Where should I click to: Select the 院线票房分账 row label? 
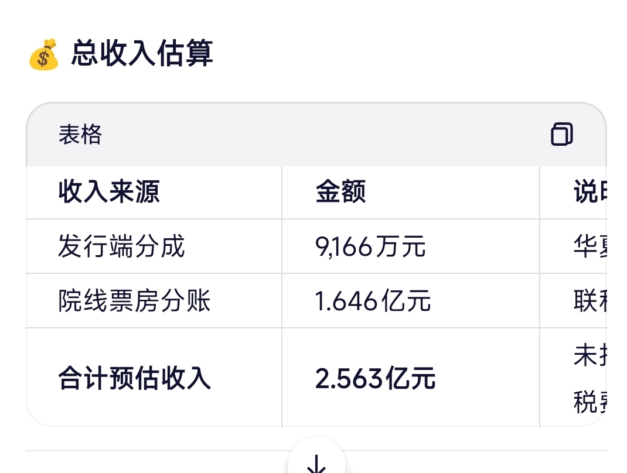tap(134, 301)
